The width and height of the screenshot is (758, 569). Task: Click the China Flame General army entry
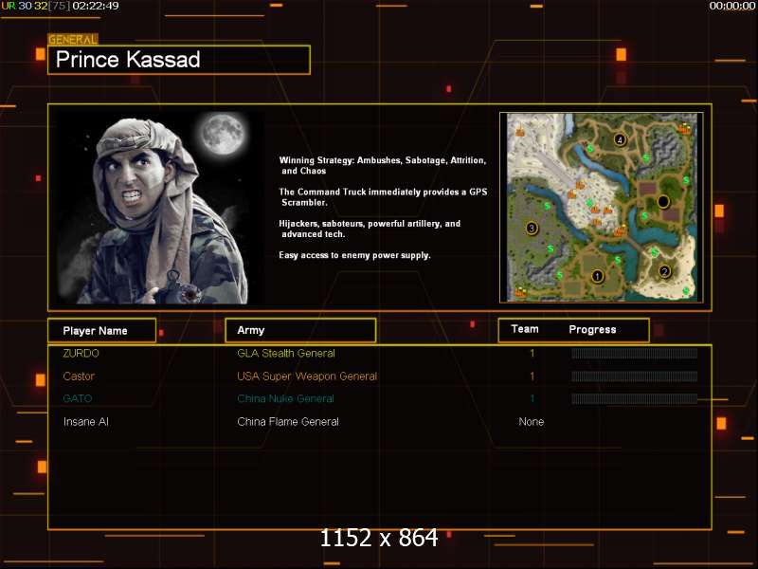[x=288, y=421]
